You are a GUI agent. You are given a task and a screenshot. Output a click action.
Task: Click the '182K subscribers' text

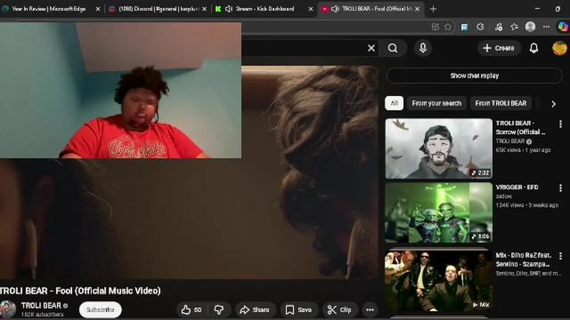click(x=42, y=314)
